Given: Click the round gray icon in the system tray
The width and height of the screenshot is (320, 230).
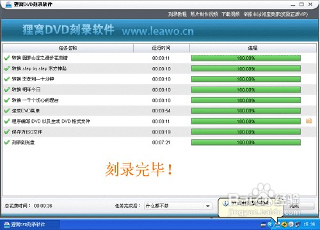Looking at the screenshot, I should pyautogui.click(x=291, y=224).
